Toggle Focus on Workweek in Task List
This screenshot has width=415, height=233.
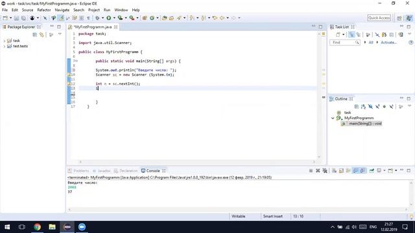tap(368, 34)
